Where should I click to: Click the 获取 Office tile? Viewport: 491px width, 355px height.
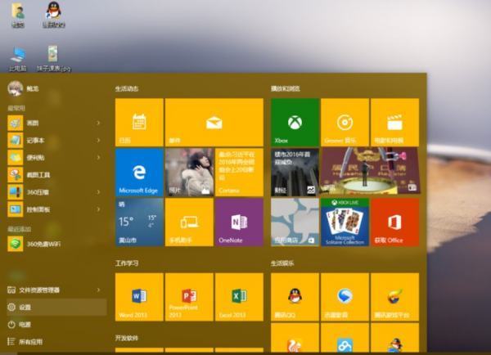coord(395,222)
